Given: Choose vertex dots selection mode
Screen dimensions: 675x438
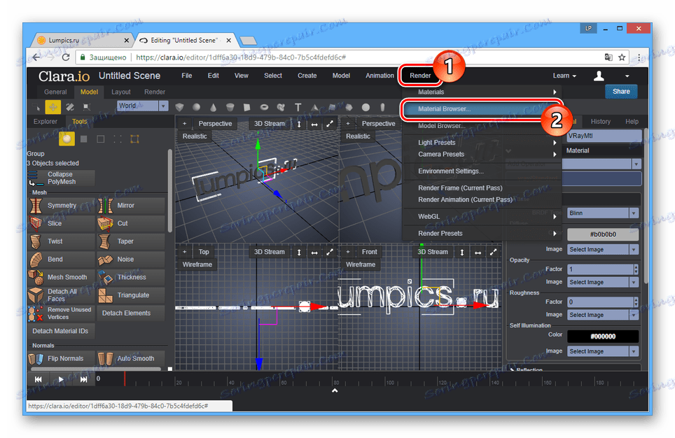Looking at the screenshot, I should (118, 139).
